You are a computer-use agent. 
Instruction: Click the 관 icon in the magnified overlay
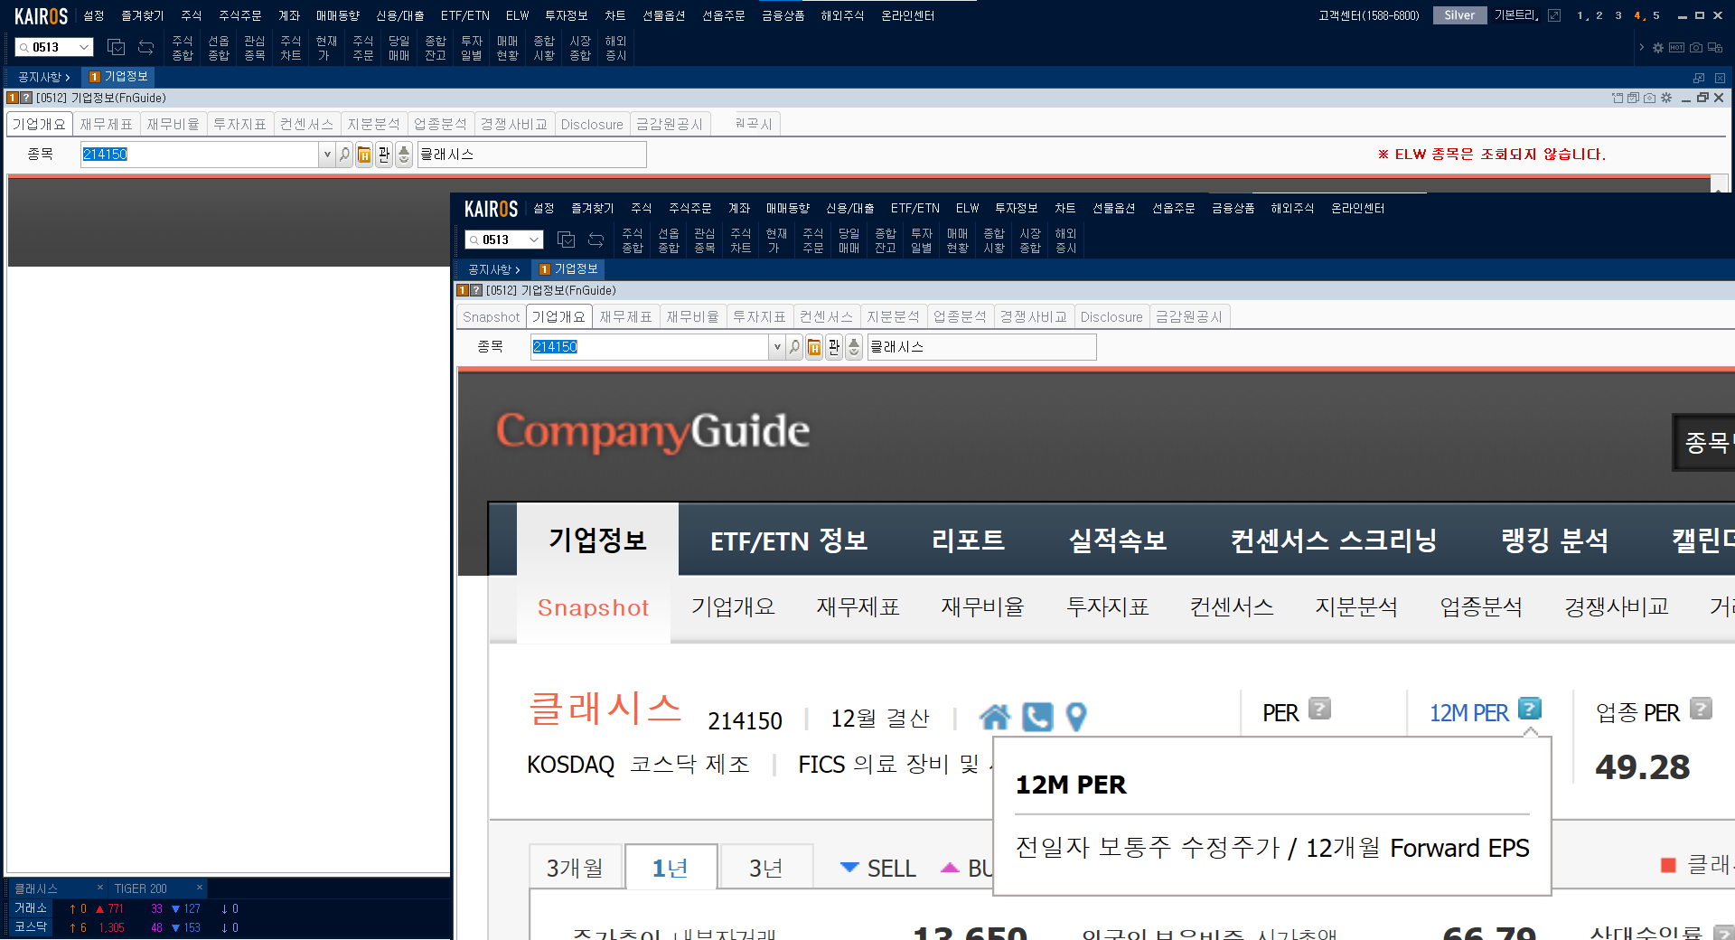point(834,347)
